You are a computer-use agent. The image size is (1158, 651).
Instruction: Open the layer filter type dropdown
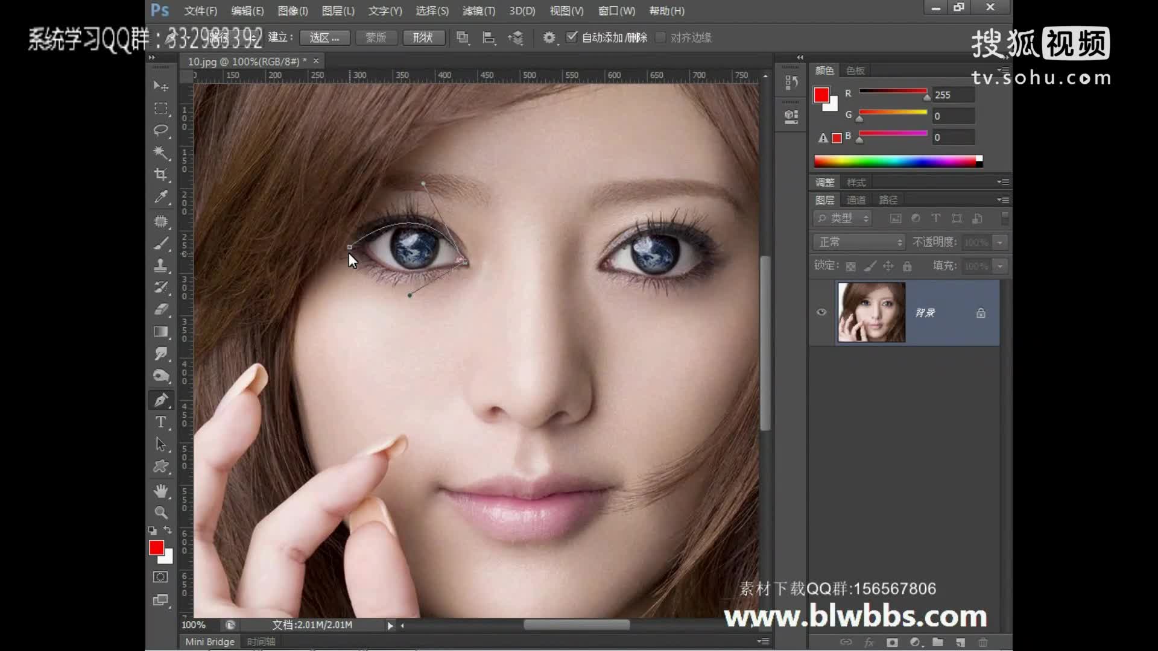tap(843, 218)
